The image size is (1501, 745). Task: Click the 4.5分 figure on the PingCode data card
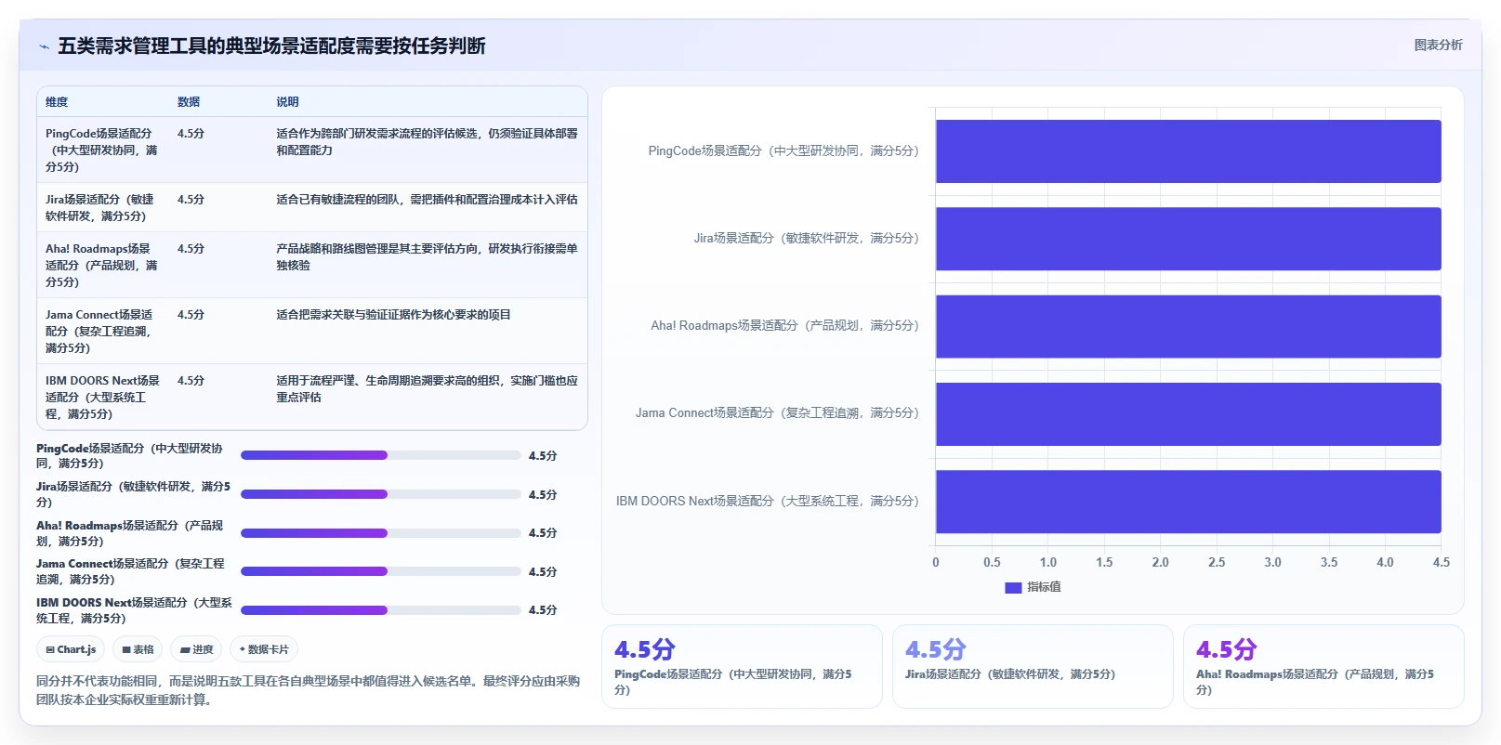(645, 649)
